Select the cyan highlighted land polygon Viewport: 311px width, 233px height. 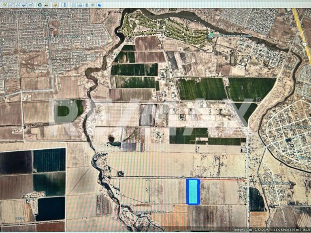[193, 192]
